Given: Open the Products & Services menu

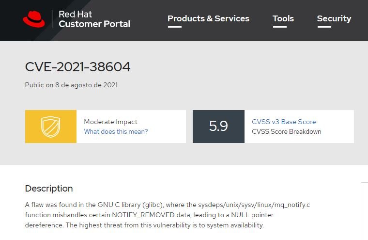Looking at the screenshot, I should tap(208, 18).
